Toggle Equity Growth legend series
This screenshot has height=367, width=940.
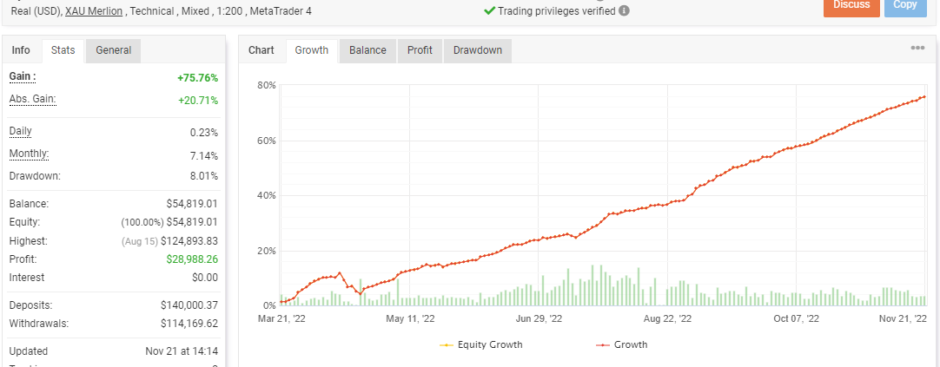[481, 344]
